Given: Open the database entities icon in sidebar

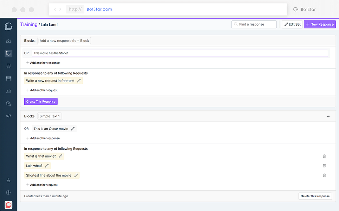Looking at the screenshot, I should 8,66.
